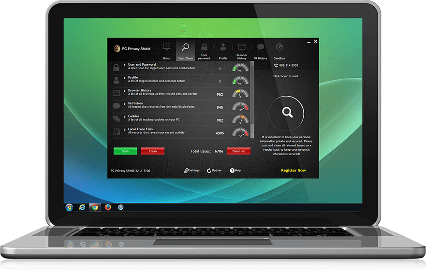Open the IM History chat bubble icon
The image size is (426, 272).
pos(261,47)
